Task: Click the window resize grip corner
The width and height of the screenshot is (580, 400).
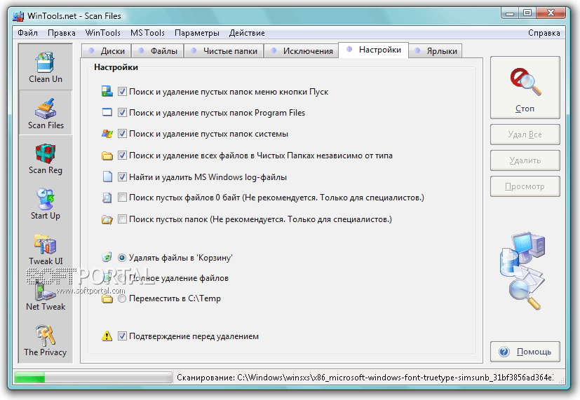Action: (x=561, y=380)
